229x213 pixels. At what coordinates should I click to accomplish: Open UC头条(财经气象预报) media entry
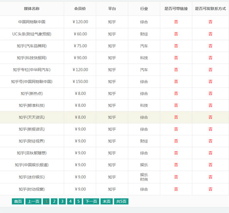coord(32,34)
